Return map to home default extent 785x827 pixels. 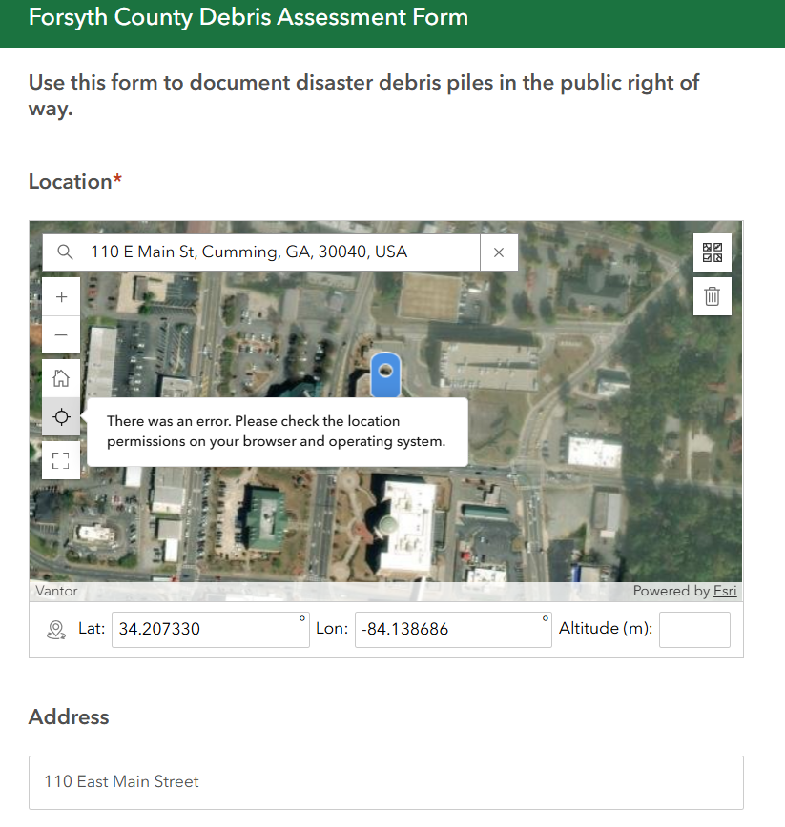pos(61,378)
